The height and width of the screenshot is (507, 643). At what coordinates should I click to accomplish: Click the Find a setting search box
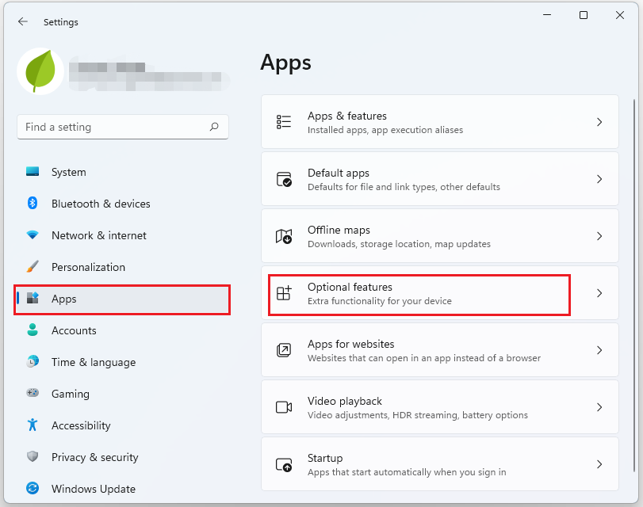tap(115, 127)
